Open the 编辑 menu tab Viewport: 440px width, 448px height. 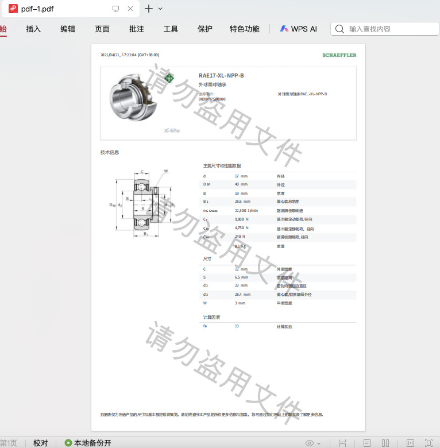(68, 29)
